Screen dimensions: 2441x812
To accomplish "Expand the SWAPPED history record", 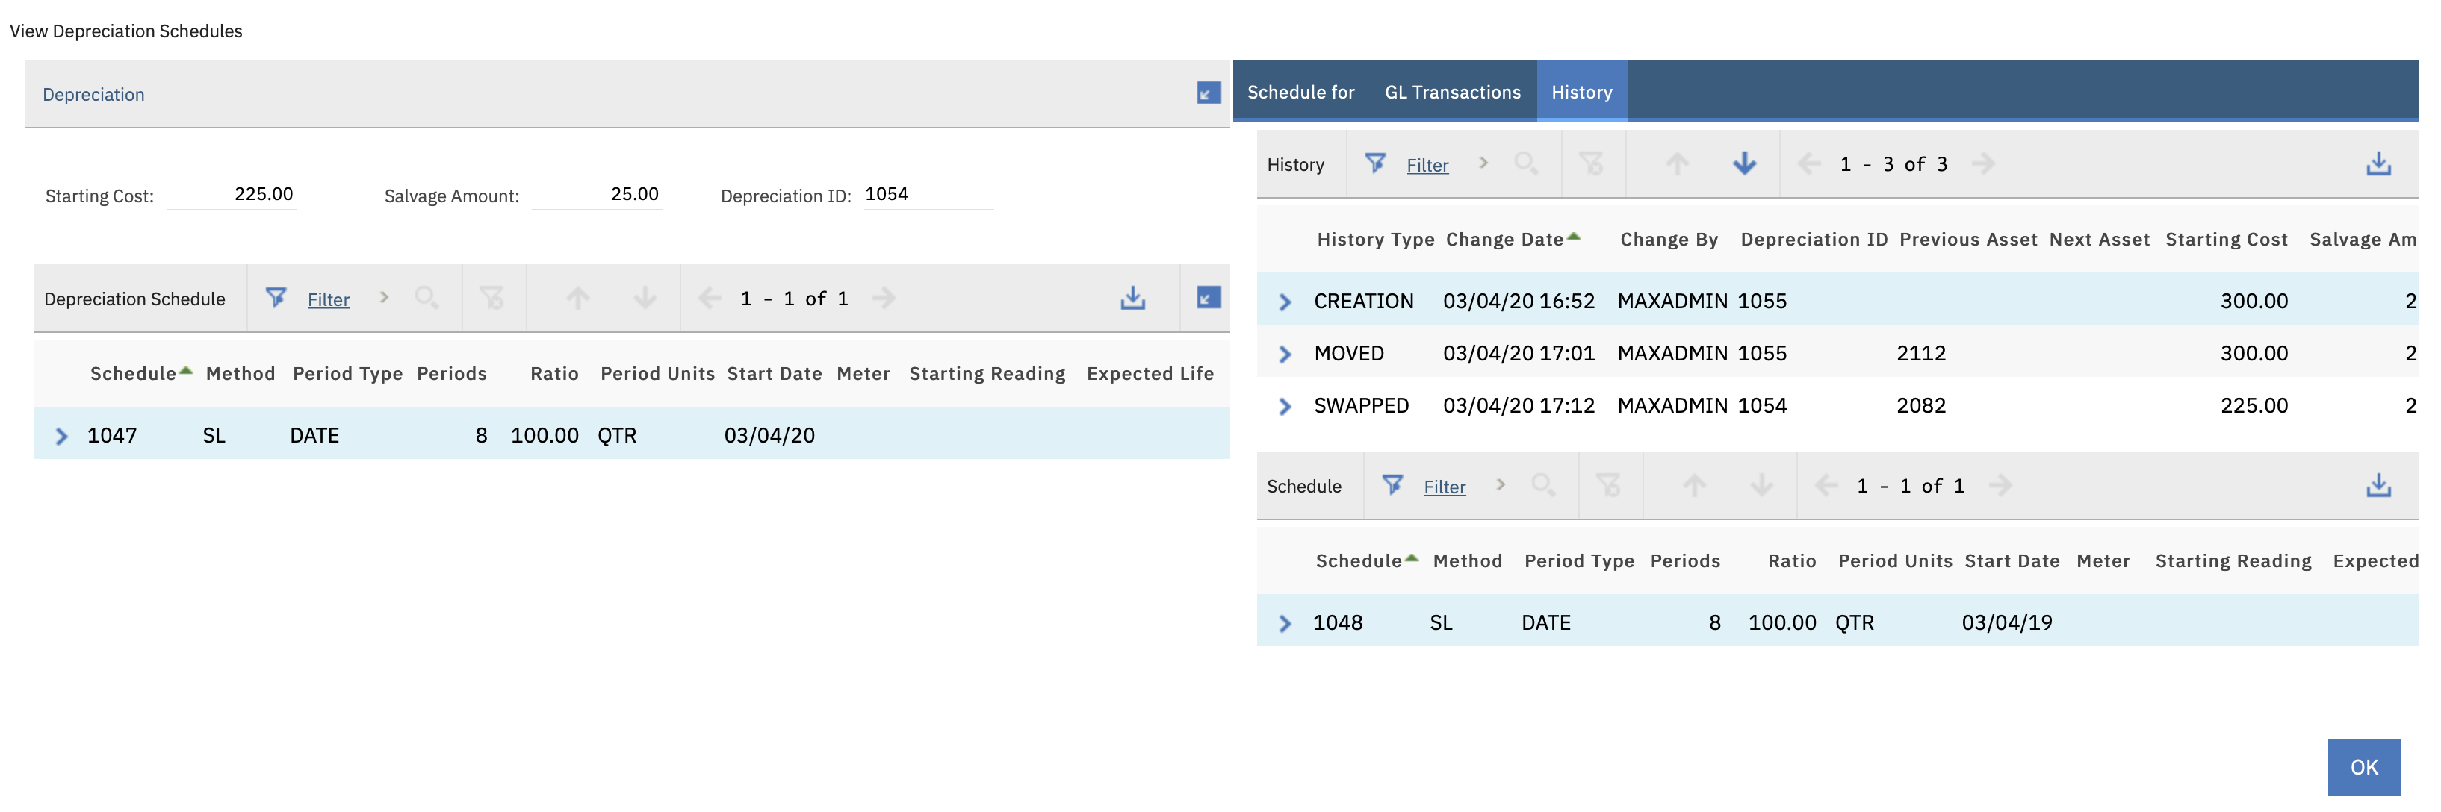I will (x=1286, y=405).
